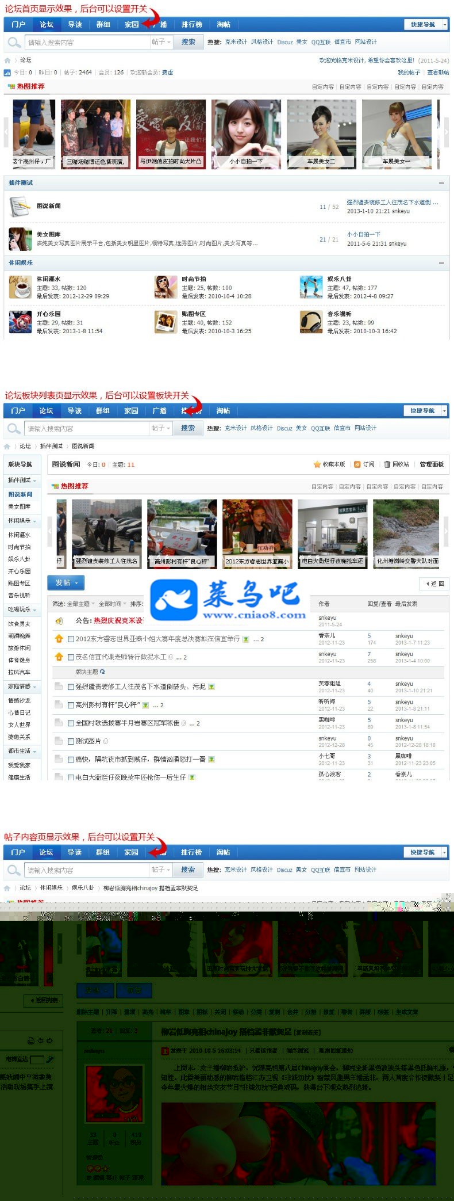
Task: Tick the checkbox for 测试图片 thread
Action: (71, 741)
